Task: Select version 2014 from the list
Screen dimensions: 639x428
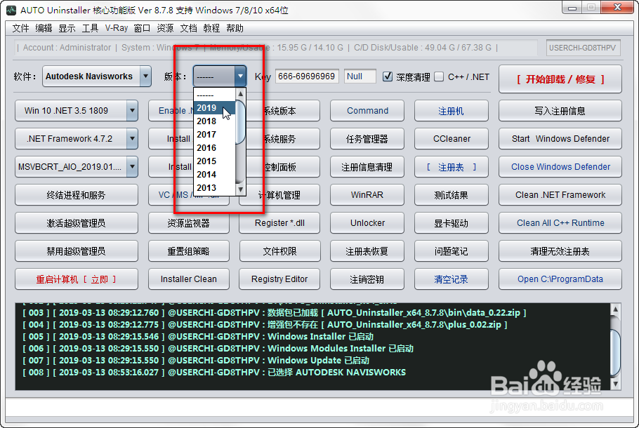Action: click(215, 175)
